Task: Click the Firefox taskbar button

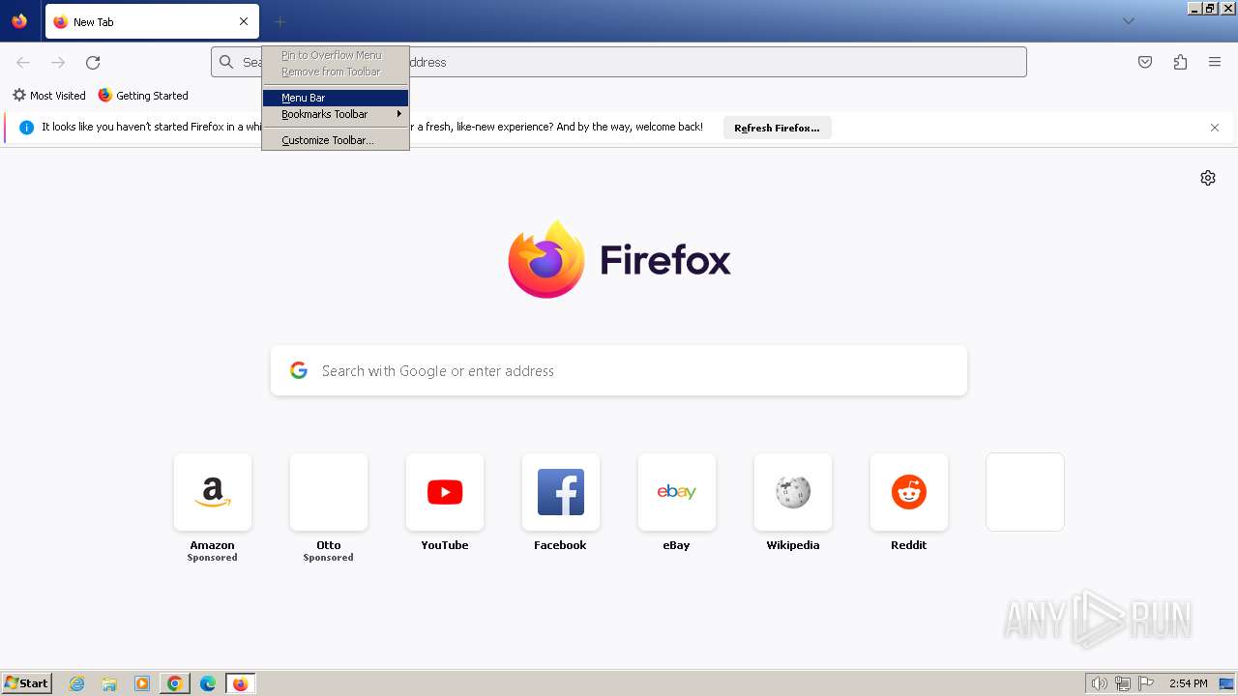Action: (240, 683)
